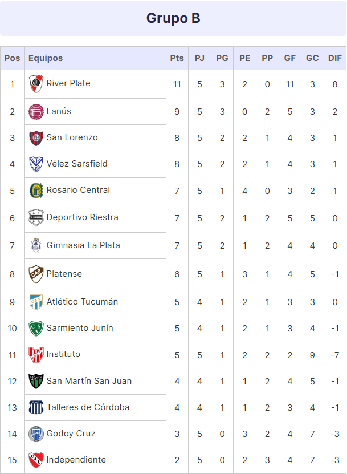Click the DIF column header

(335, 58)
